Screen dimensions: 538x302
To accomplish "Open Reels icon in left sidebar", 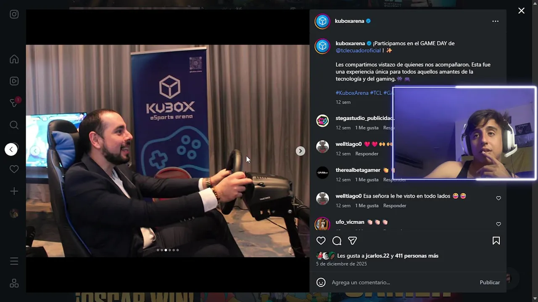I will click(x=14, y=81).
